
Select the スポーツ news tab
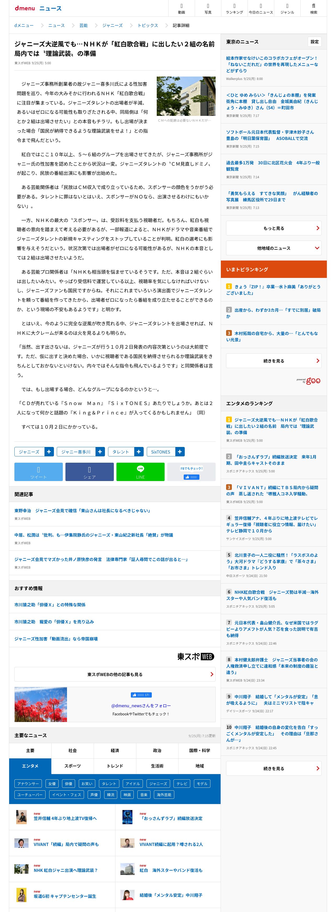click(72, 766)
